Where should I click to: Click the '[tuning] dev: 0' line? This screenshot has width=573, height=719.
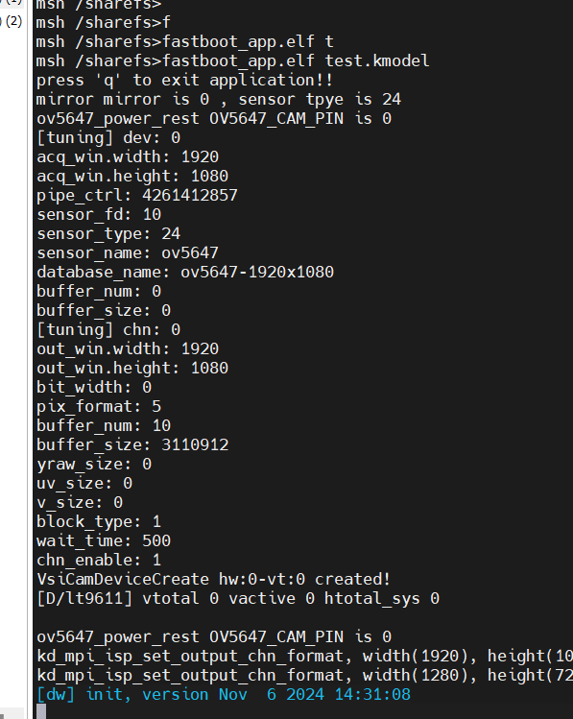click(108, 137)
